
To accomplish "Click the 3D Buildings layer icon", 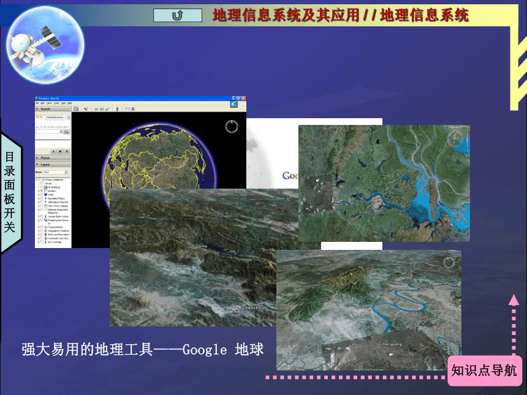I will pyautogui.click(x=46, y=187).
